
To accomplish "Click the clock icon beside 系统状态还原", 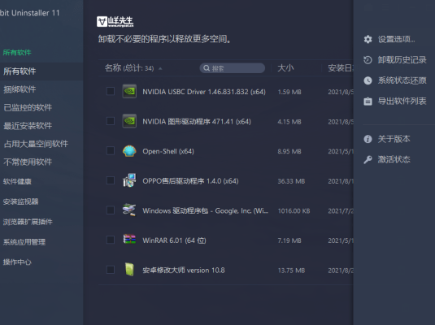I will point(368,80).
